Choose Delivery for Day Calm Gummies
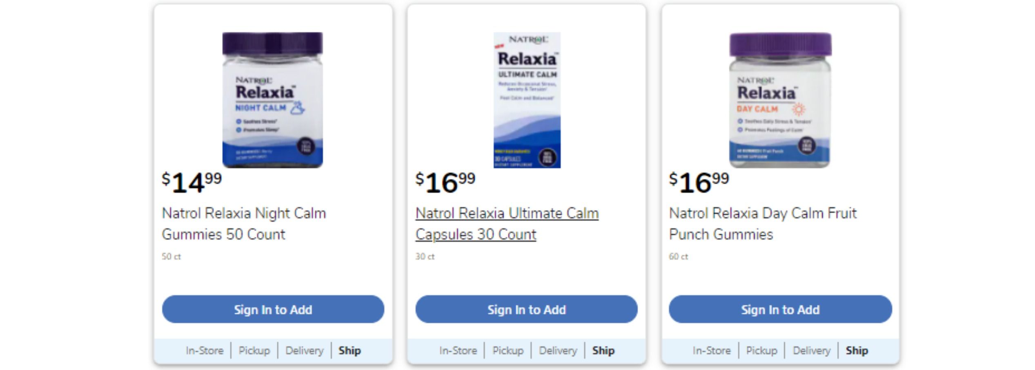The width and height of the screenshot is (1035, 370). point(811,350)
